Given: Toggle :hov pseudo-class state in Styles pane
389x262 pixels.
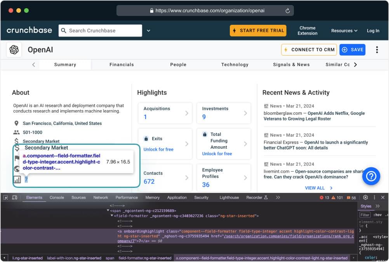Looking at the screenshot, I should point(378,214).
